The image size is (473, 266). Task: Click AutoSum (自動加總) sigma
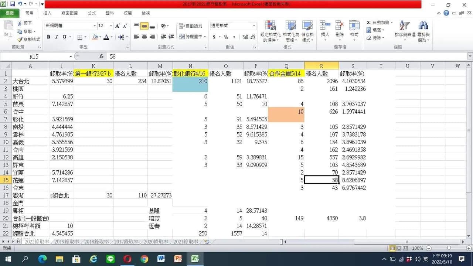click(379, 23)
